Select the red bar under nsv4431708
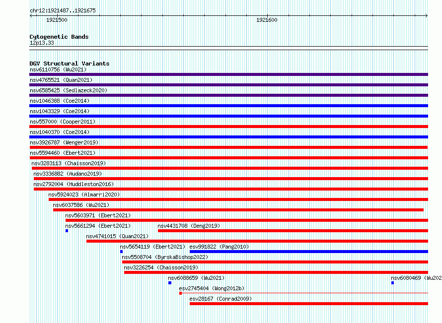 click(x=293, y=231)
